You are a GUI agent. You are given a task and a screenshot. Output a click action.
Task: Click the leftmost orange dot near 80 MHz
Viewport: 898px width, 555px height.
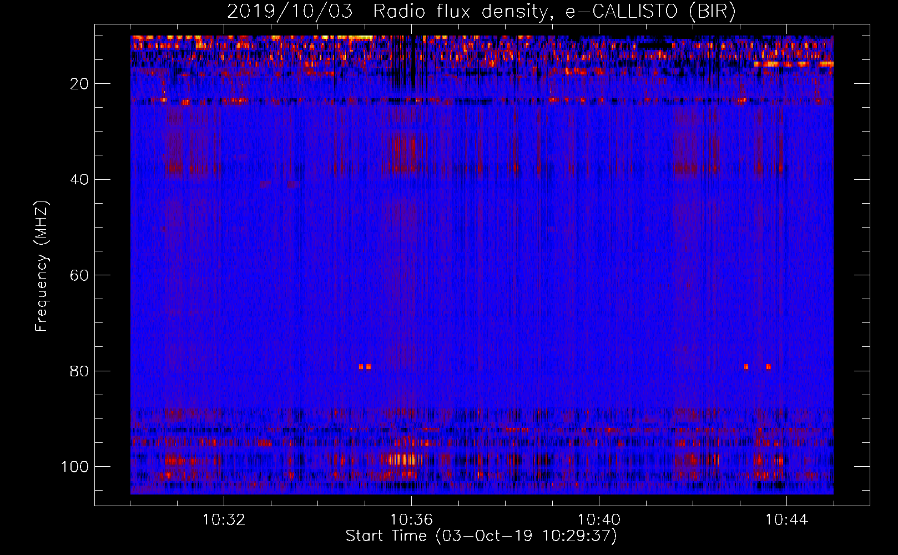coord(361,367)
